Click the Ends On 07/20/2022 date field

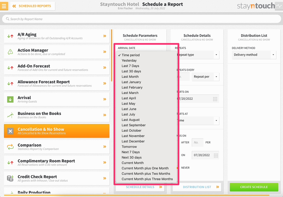tap(205, 155)
